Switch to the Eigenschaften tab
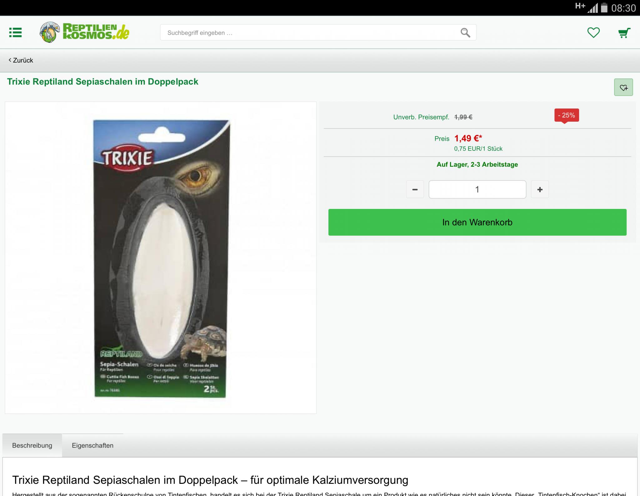Viewport: 640px width, 496px height. point(92,445)
